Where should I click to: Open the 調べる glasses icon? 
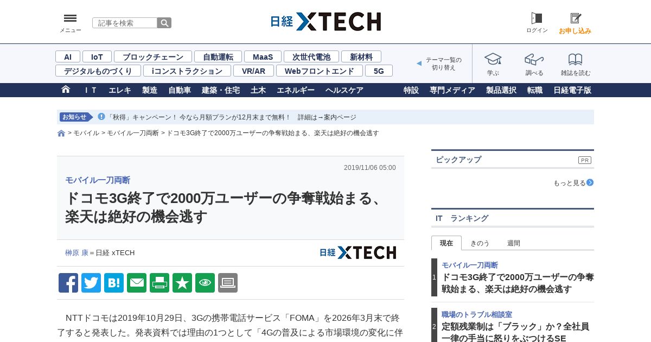click(534, 59)
